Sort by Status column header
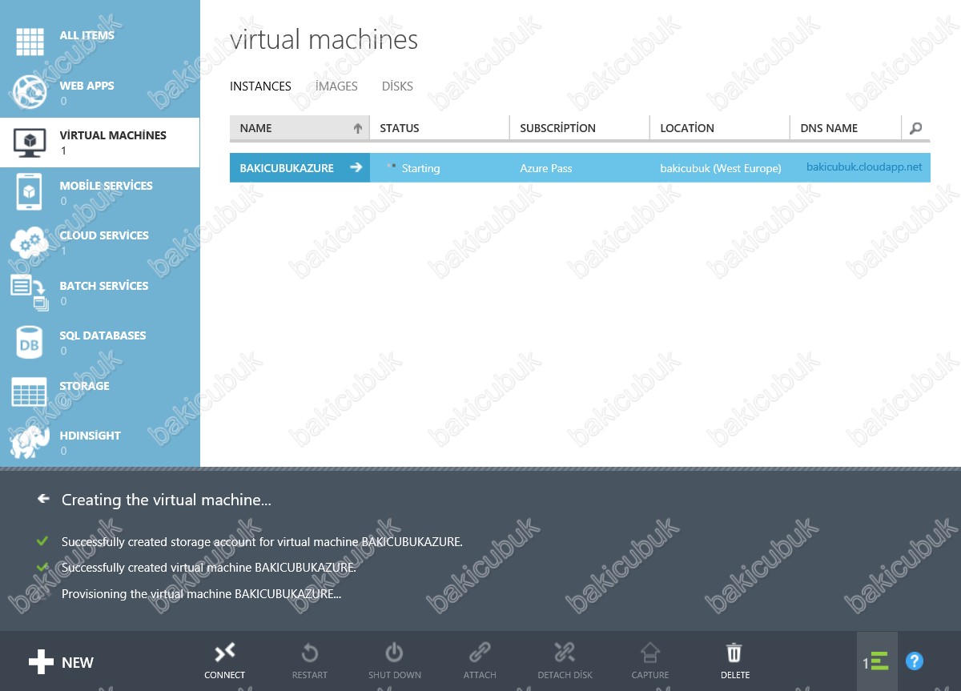The width and height of the screenshot is (961, 691). click(439, 128)
